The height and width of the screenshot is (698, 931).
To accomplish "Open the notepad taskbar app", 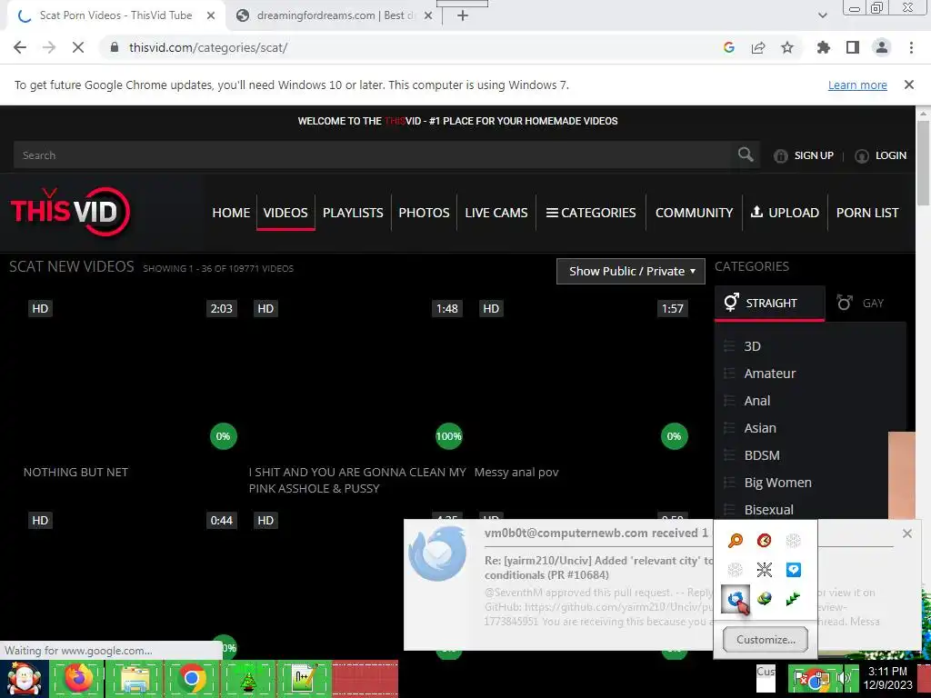I will [305, 678].
